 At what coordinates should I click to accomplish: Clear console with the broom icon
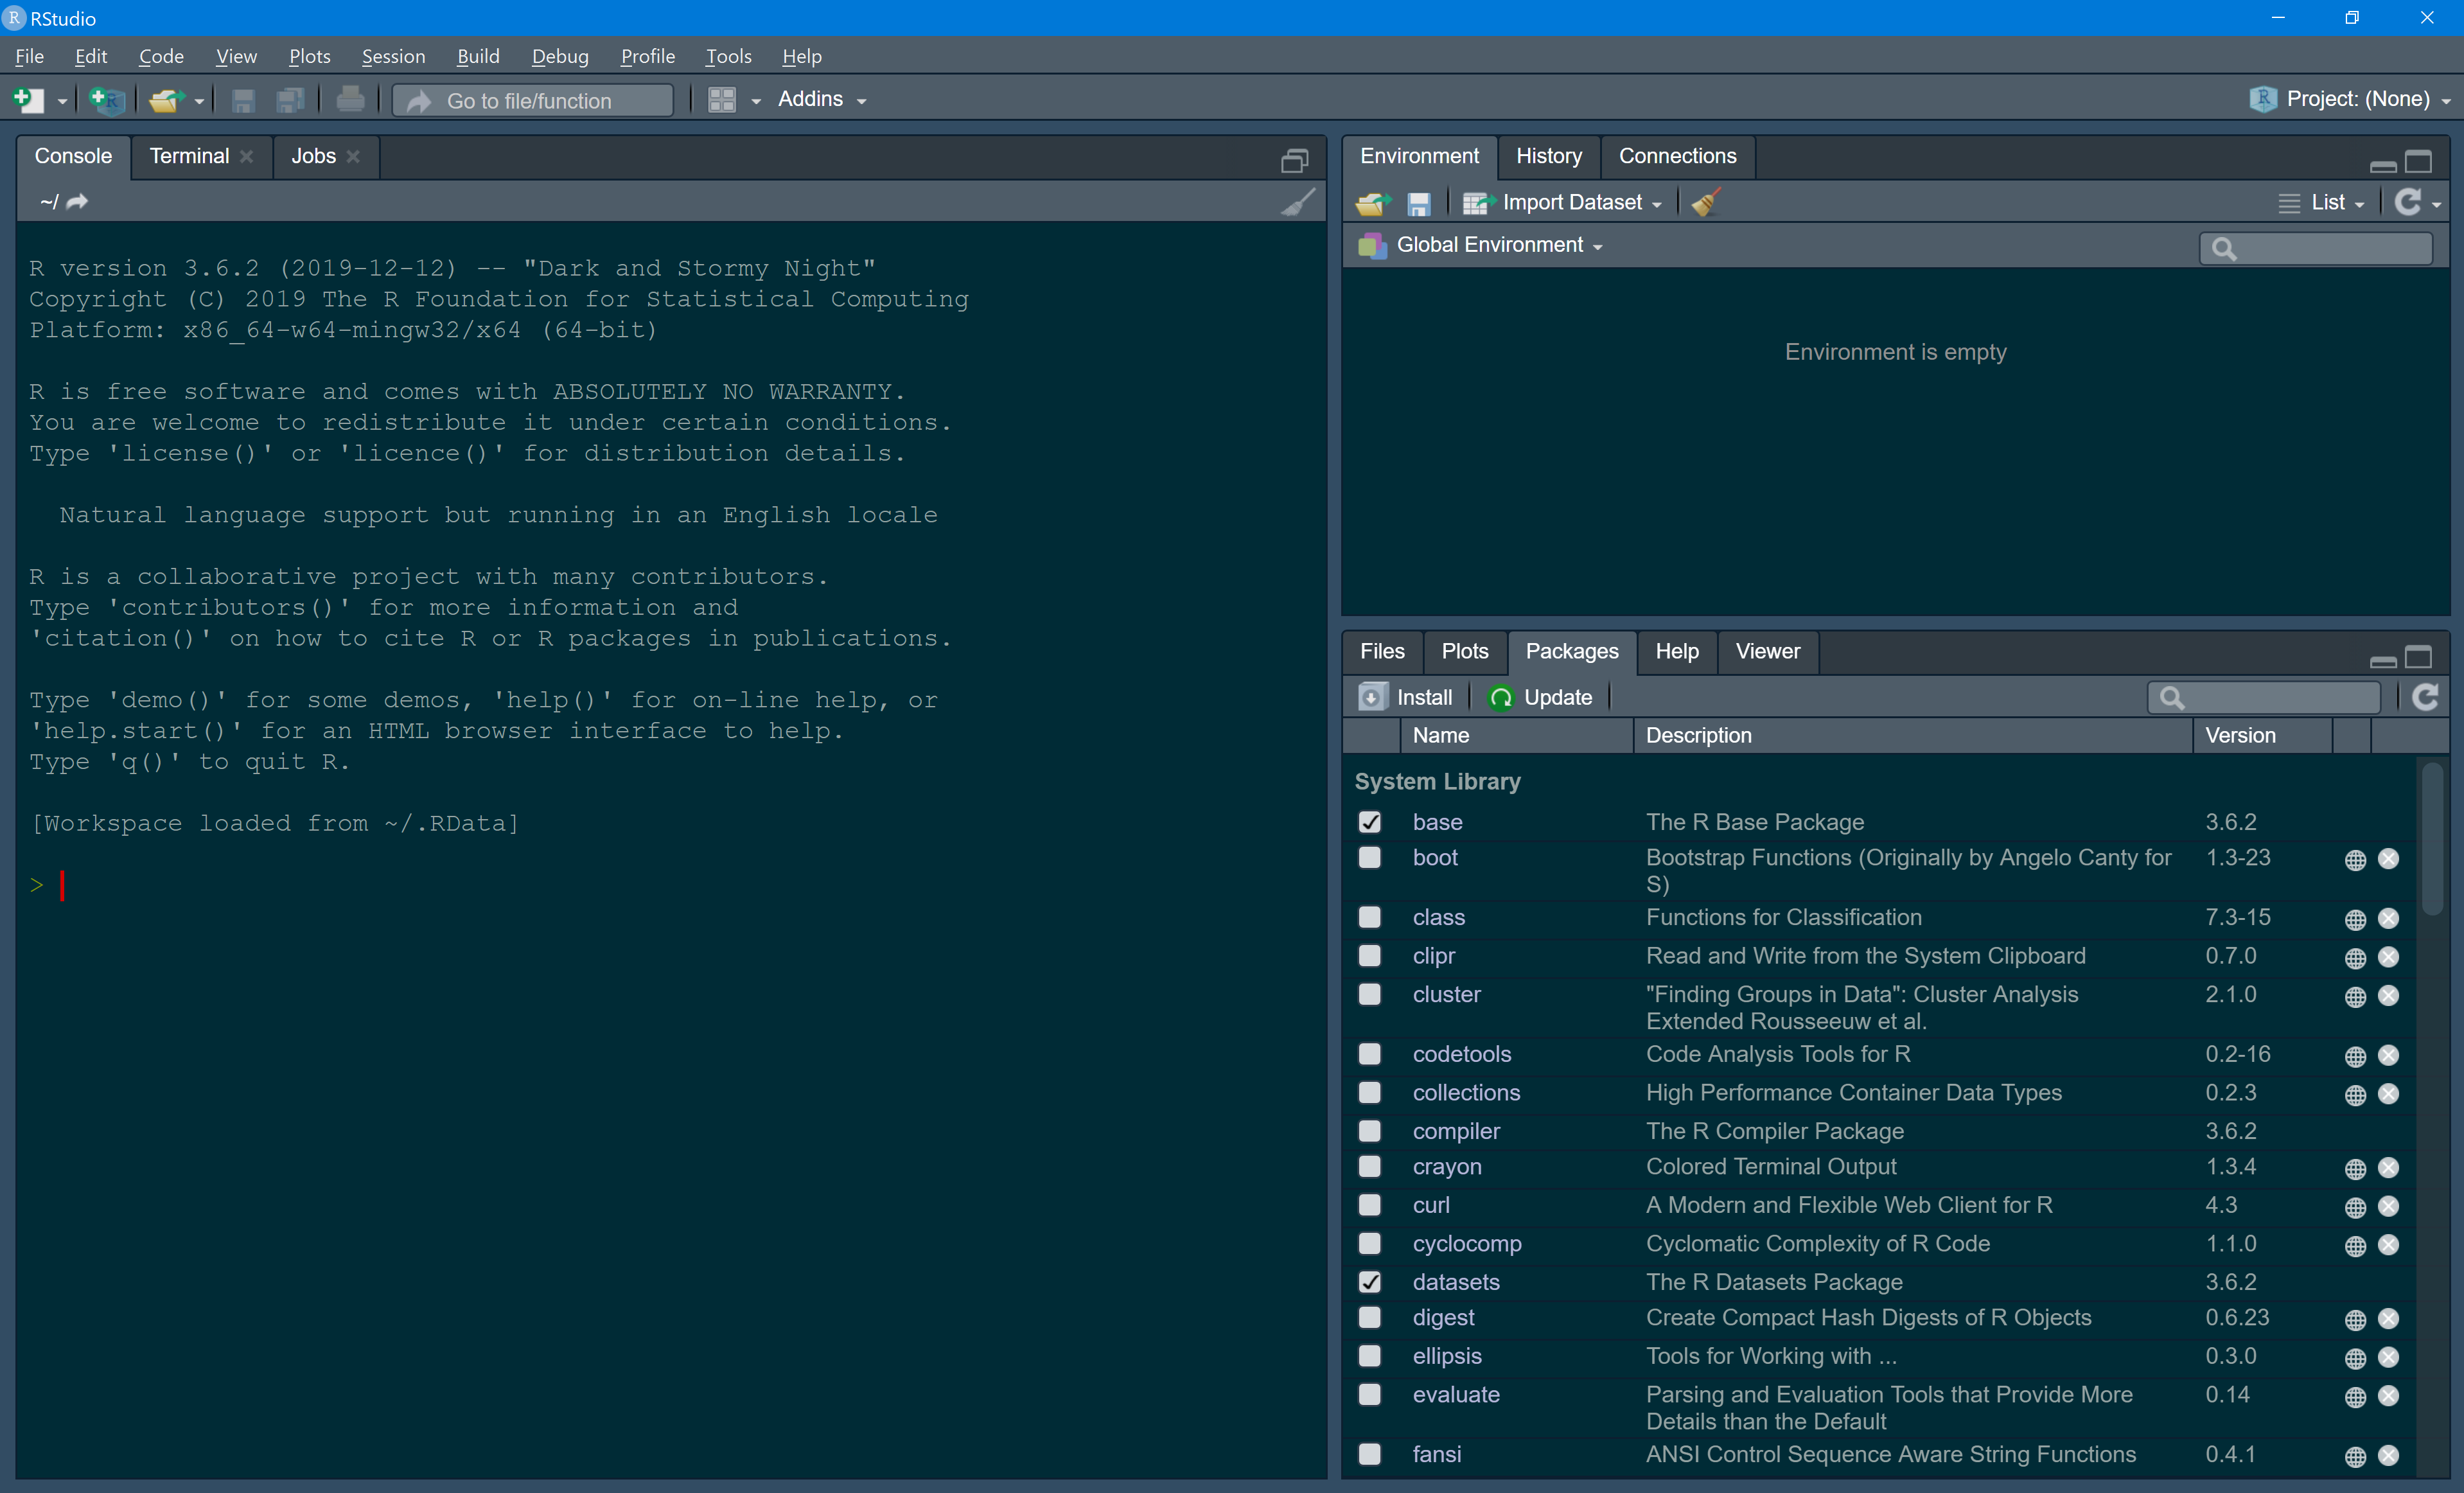click(1298, 202)
